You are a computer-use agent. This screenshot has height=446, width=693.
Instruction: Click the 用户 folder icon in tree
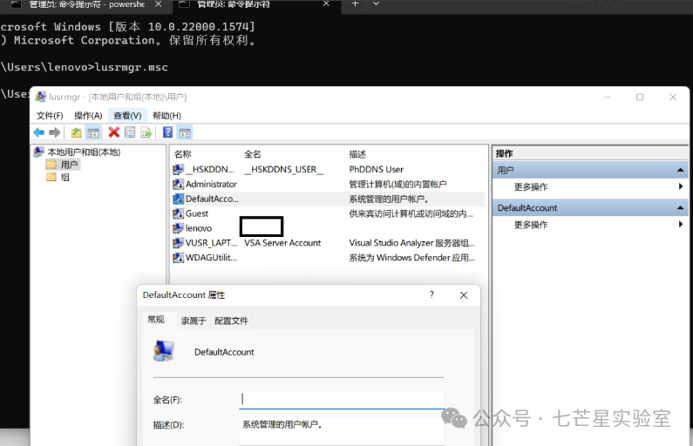[51, 165]
